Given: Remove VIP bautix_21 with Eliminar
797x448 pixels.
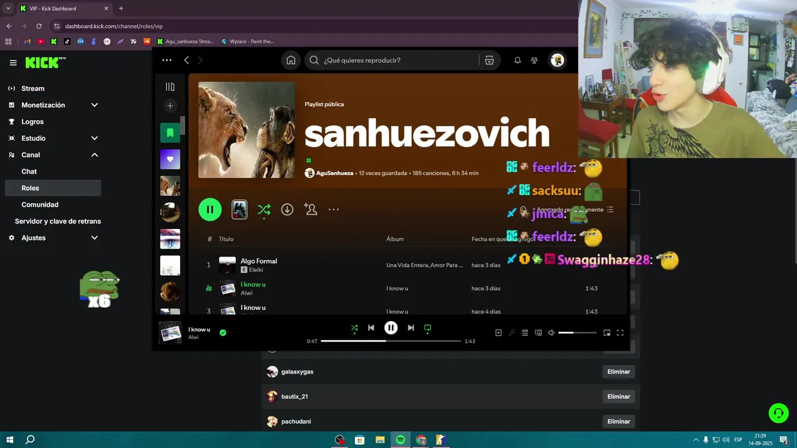Looking at the screenshot, I should tap(619, 396).
